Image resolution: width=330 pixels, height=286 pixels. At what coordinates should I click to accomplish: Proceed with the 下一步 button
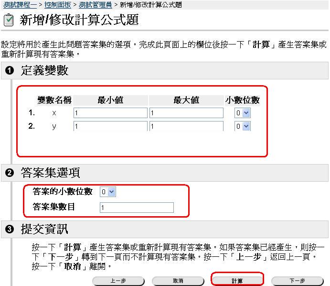click(297, 281)
